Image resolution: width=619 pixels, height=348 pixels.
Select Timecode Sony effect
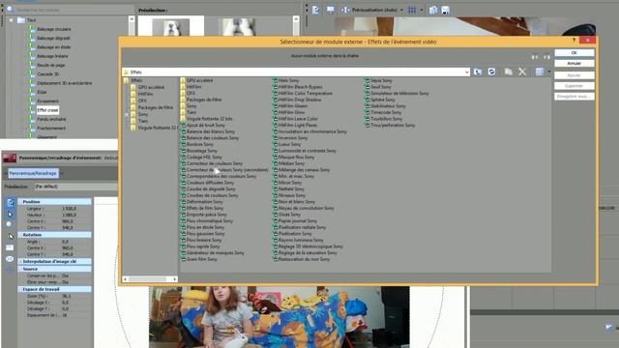tap(386, 112)
